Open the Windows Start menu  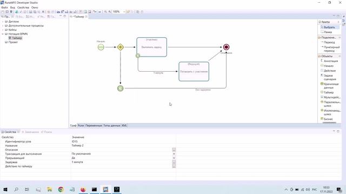pos(5,189)
